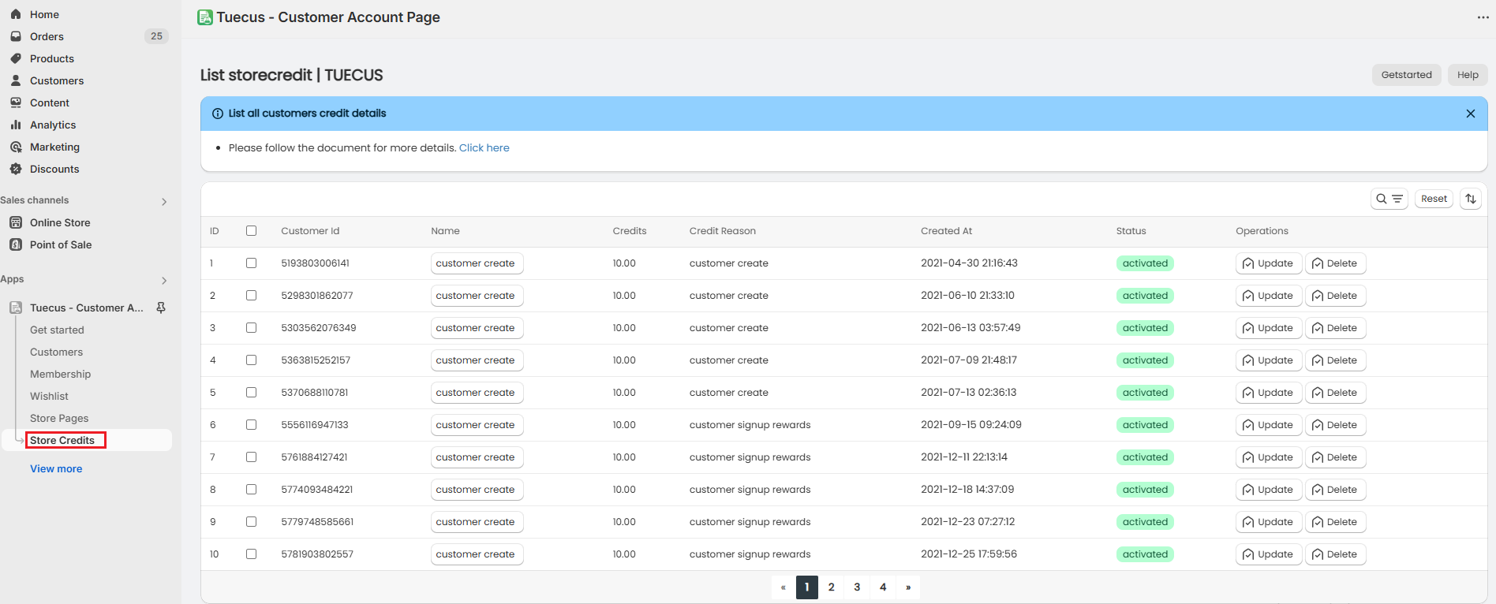Viewport: 1496px width, 604px height.
Task: Open the Content section
Action: 50,103
